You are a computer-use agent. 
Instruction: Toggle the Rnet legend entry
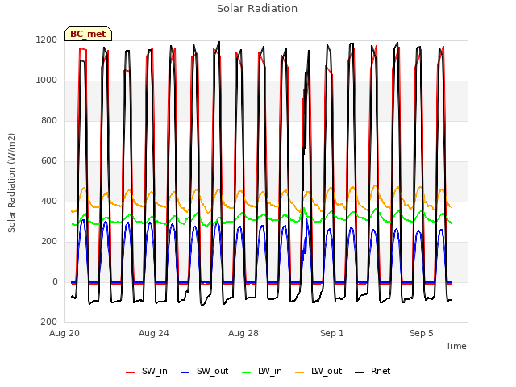click(x=372, y=372)
